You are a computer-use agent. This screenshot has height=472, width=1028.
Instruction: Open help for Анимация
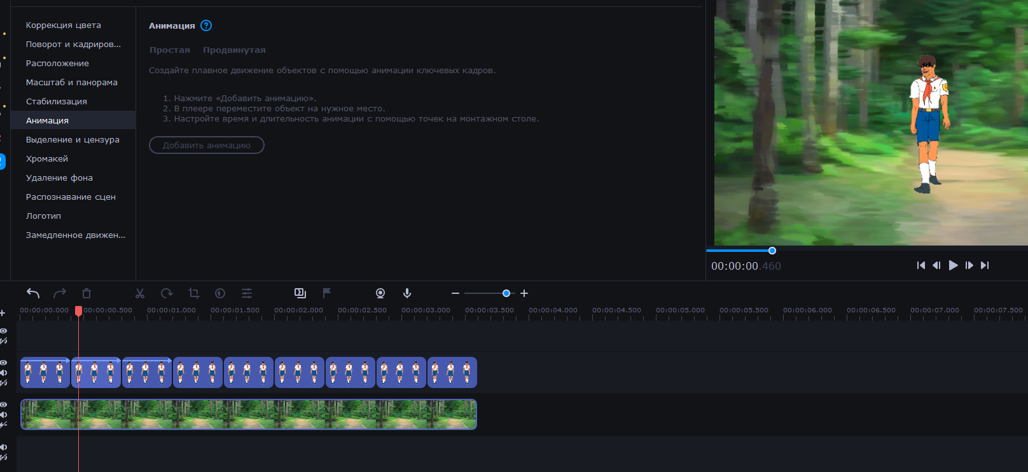pos(206,25)
